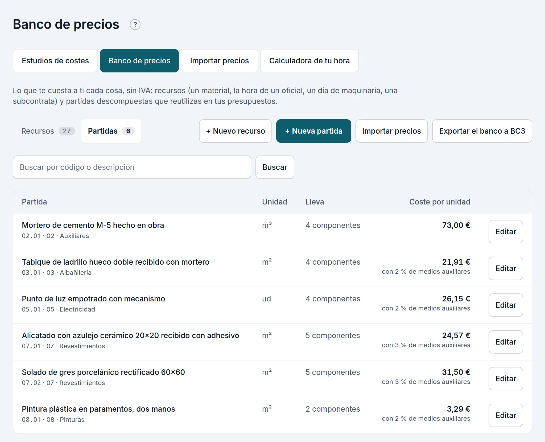This screenshot has height=442, width=545.
Task: Click the Buscar button
Action: [x=275, y=167]
